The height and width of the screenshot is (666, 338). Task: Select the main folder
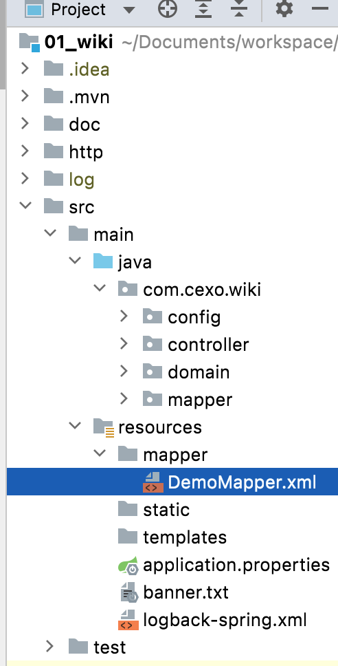tap(113, 235)
